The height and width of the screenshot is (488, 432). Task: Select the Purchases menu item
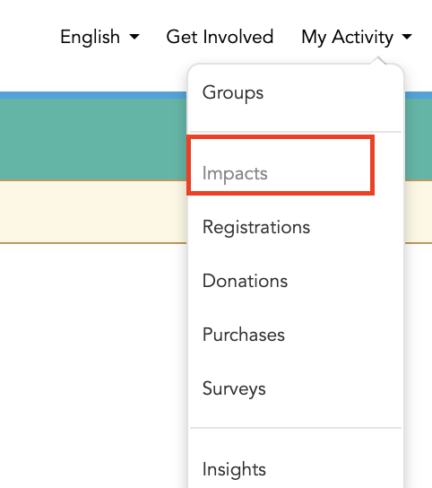pyautogui.click(x=244, y=335)
